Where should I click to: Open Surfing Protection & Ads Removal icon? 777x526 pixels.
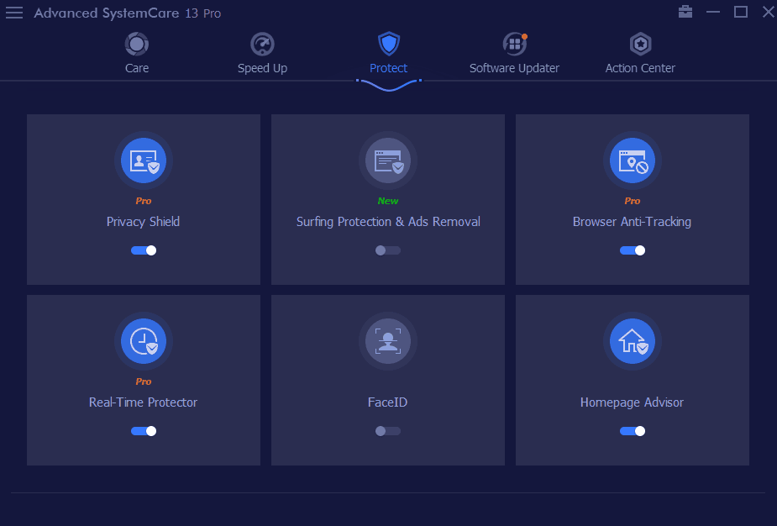[388, 160]
